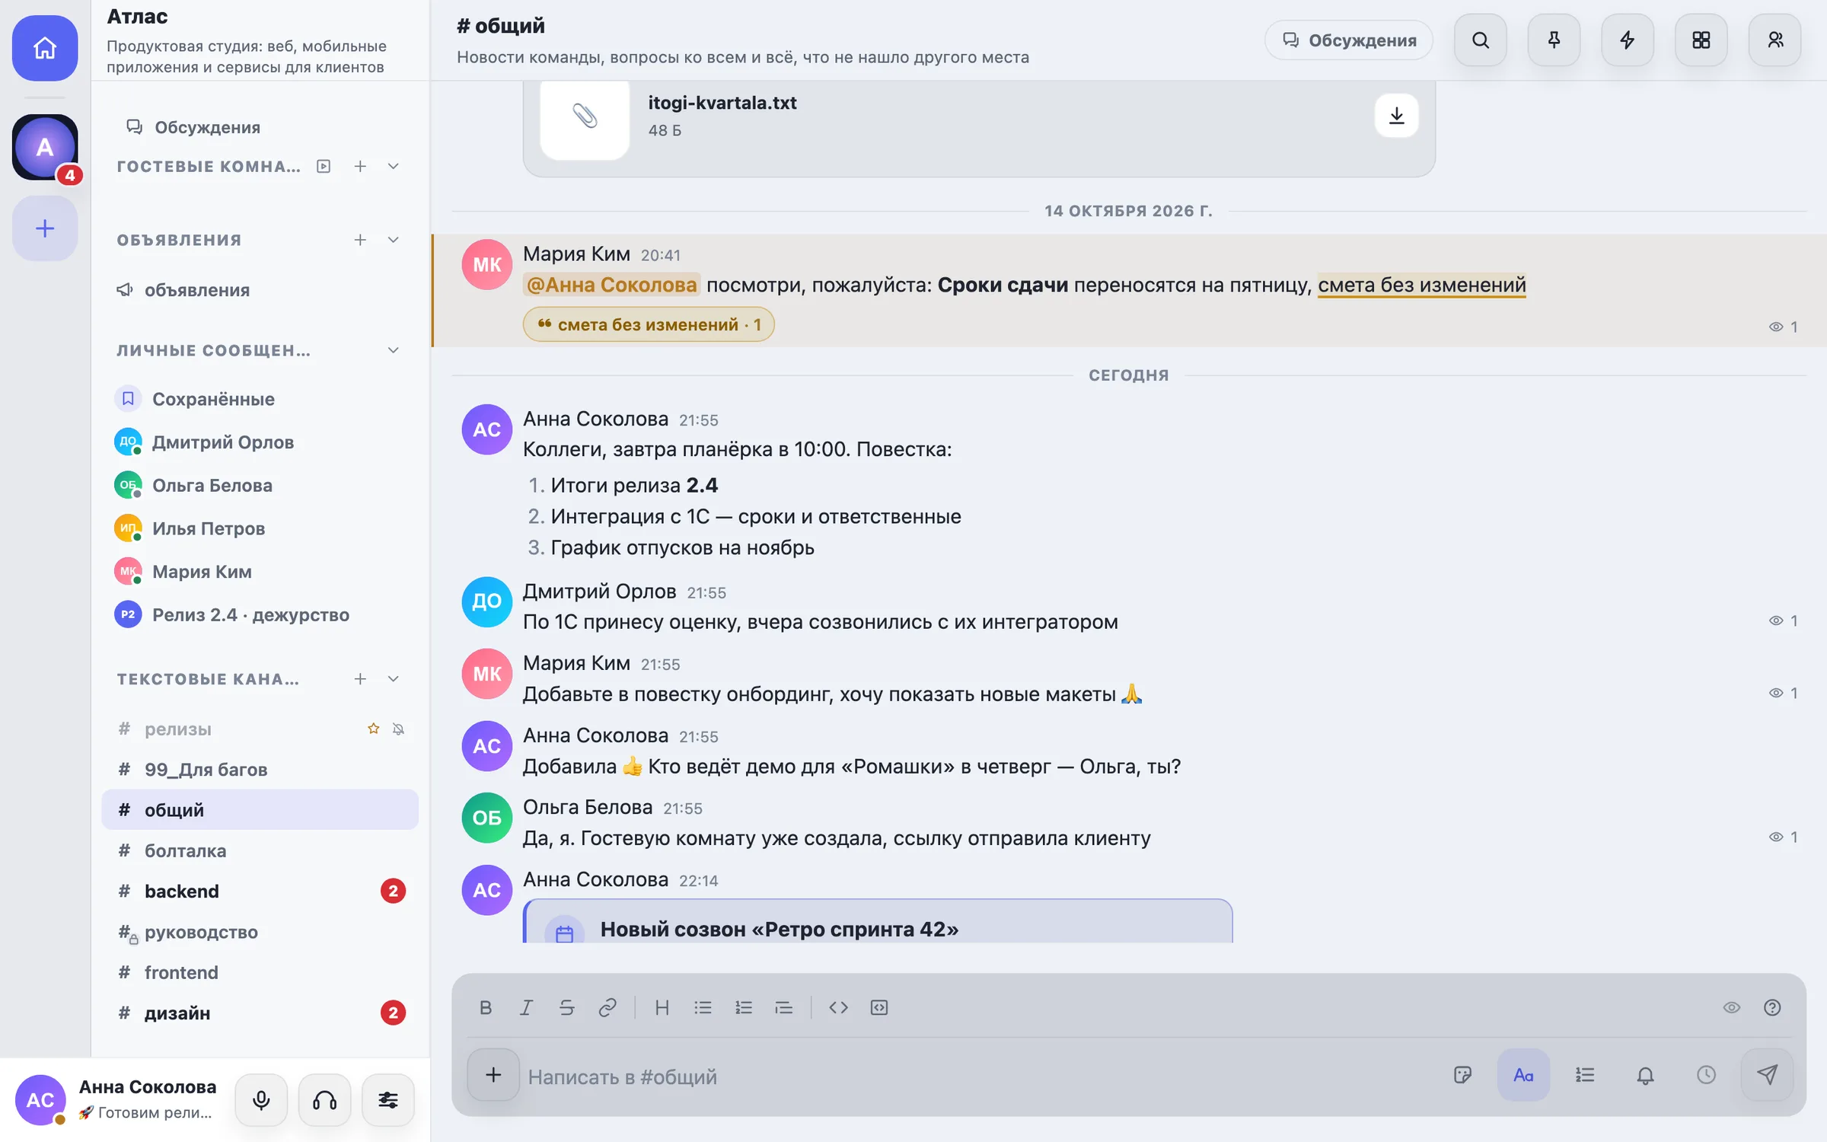This screenshot has width=1827, height=1142.
Task: Open thread chip смета без изменений
Action: click(649, 324)
